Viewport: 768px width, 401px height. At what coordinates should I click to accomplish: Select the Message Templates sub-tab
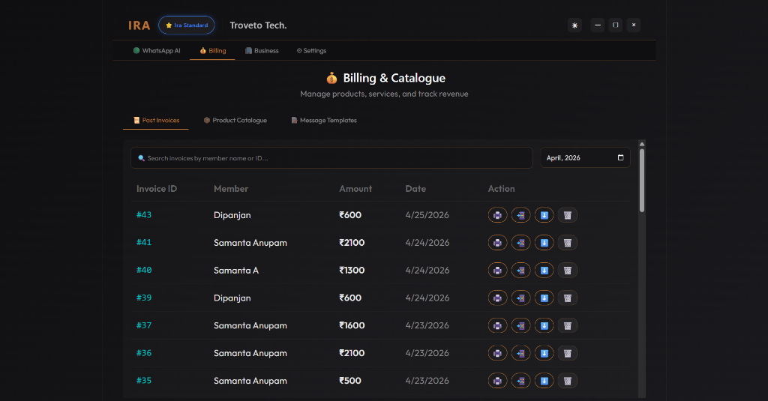pos(323,121)
